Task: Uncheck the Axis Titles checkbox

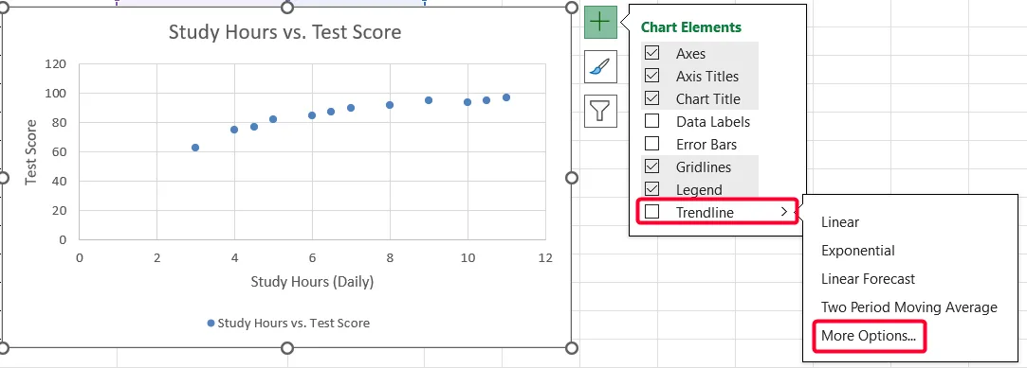Action: pos(651,76)
